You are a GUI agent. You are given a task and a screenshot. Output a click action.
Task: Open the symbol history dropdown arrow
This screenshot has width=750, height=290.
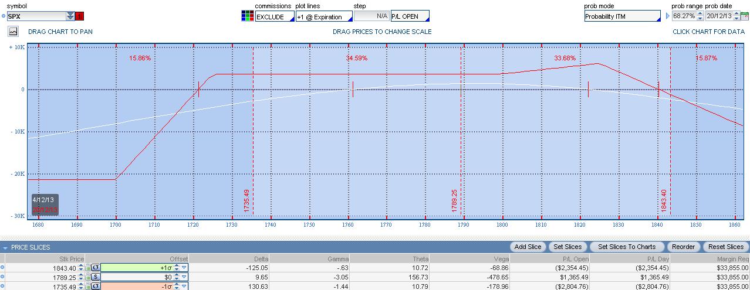pos(70,16)
